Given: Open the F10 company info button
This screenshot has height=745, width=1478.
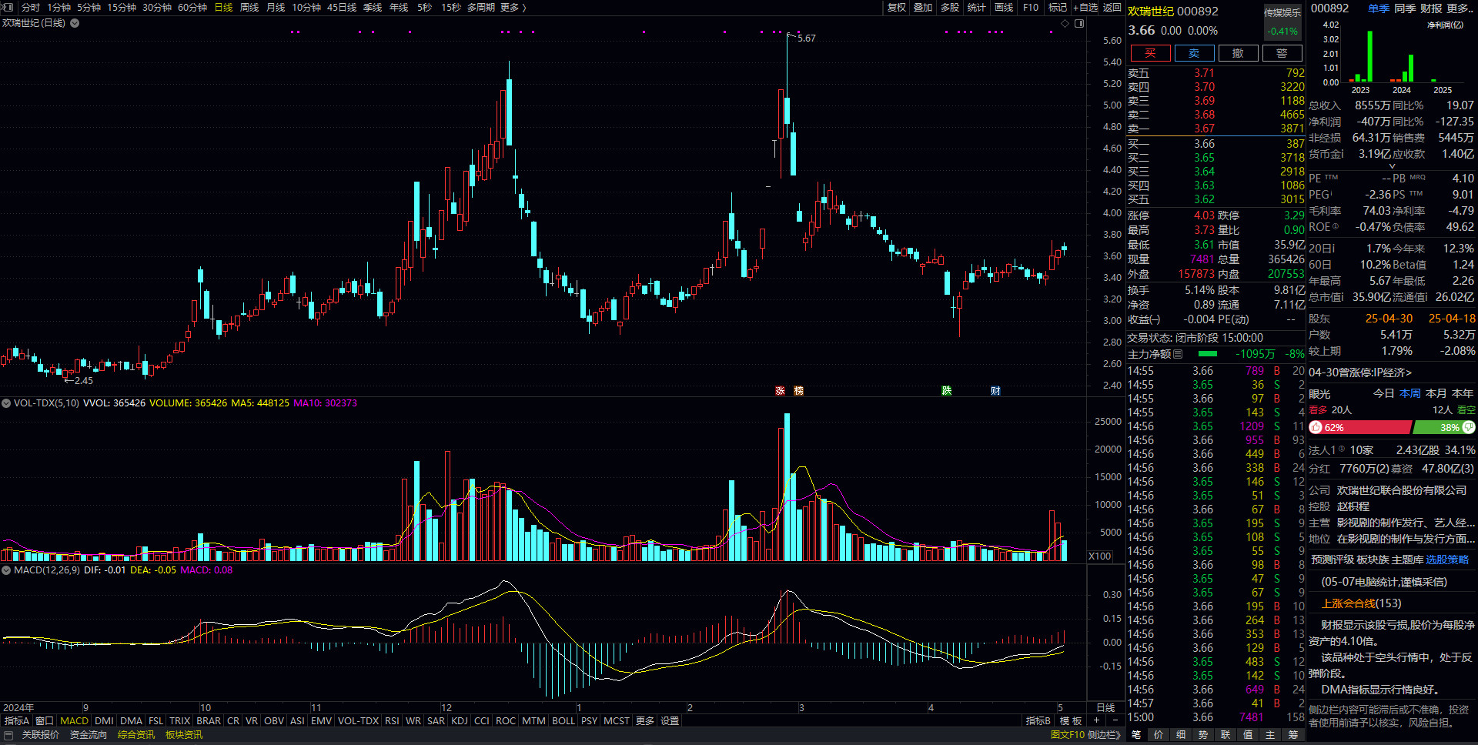Looking at the screenshot, I should tap(1031, 7).
